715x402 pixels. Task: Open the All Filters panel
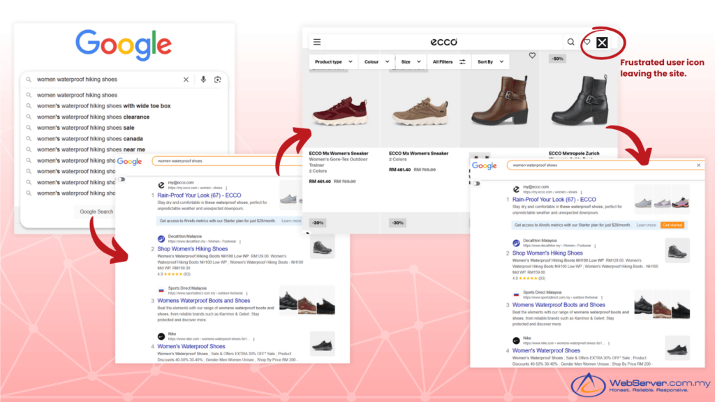pos(449,61)
